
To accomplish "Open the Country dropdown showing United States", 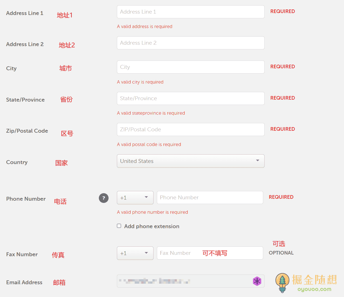I will tap(190, 161).
